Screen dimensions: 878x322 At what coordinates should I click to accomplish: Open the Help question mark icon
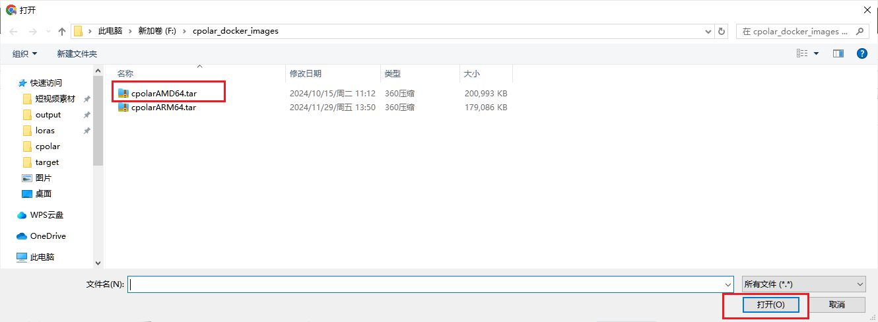pyautogui.click(x=861, y=53)
